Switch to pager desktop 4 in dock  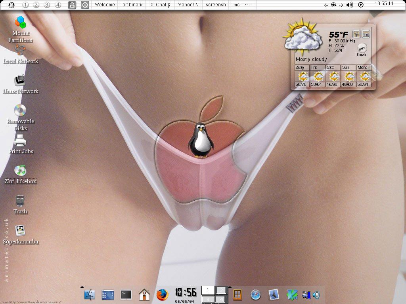(x=221, y=300)
